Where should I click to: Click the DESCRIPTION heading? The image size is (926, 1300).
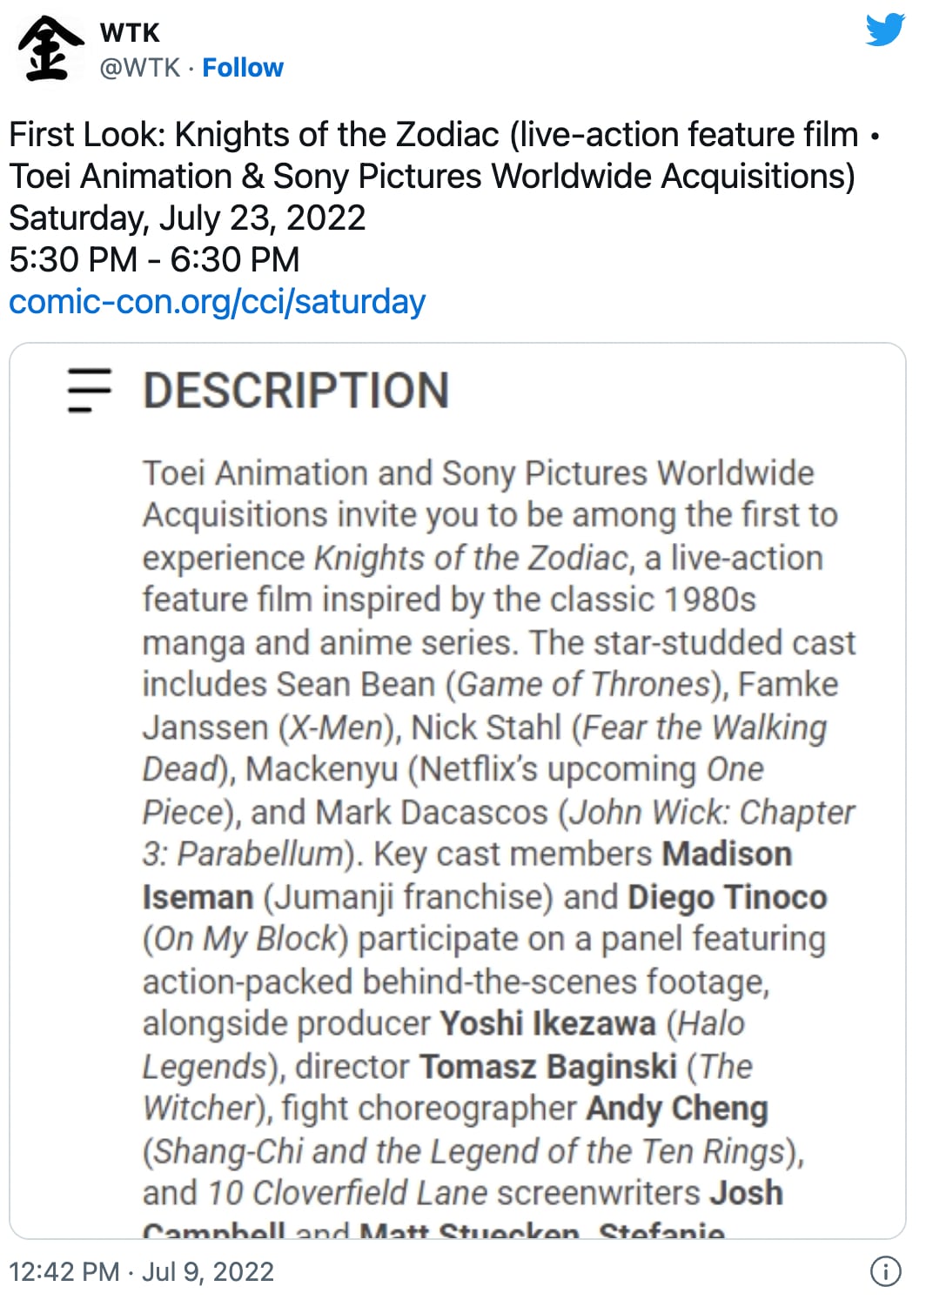[296, 390]
